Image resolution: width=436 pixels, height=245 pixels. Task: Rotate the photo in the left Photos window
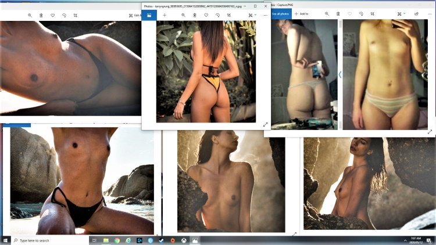click(x=64, y=15)
